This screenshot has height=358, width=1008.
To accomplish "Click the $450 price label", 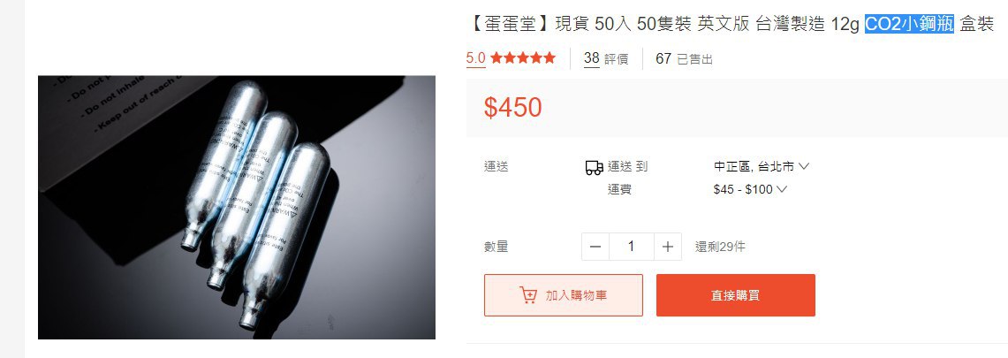I will (513, 108).
